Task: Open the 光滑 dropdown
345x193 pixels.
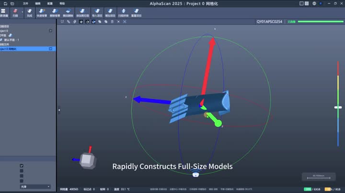Action: point(35,187)
